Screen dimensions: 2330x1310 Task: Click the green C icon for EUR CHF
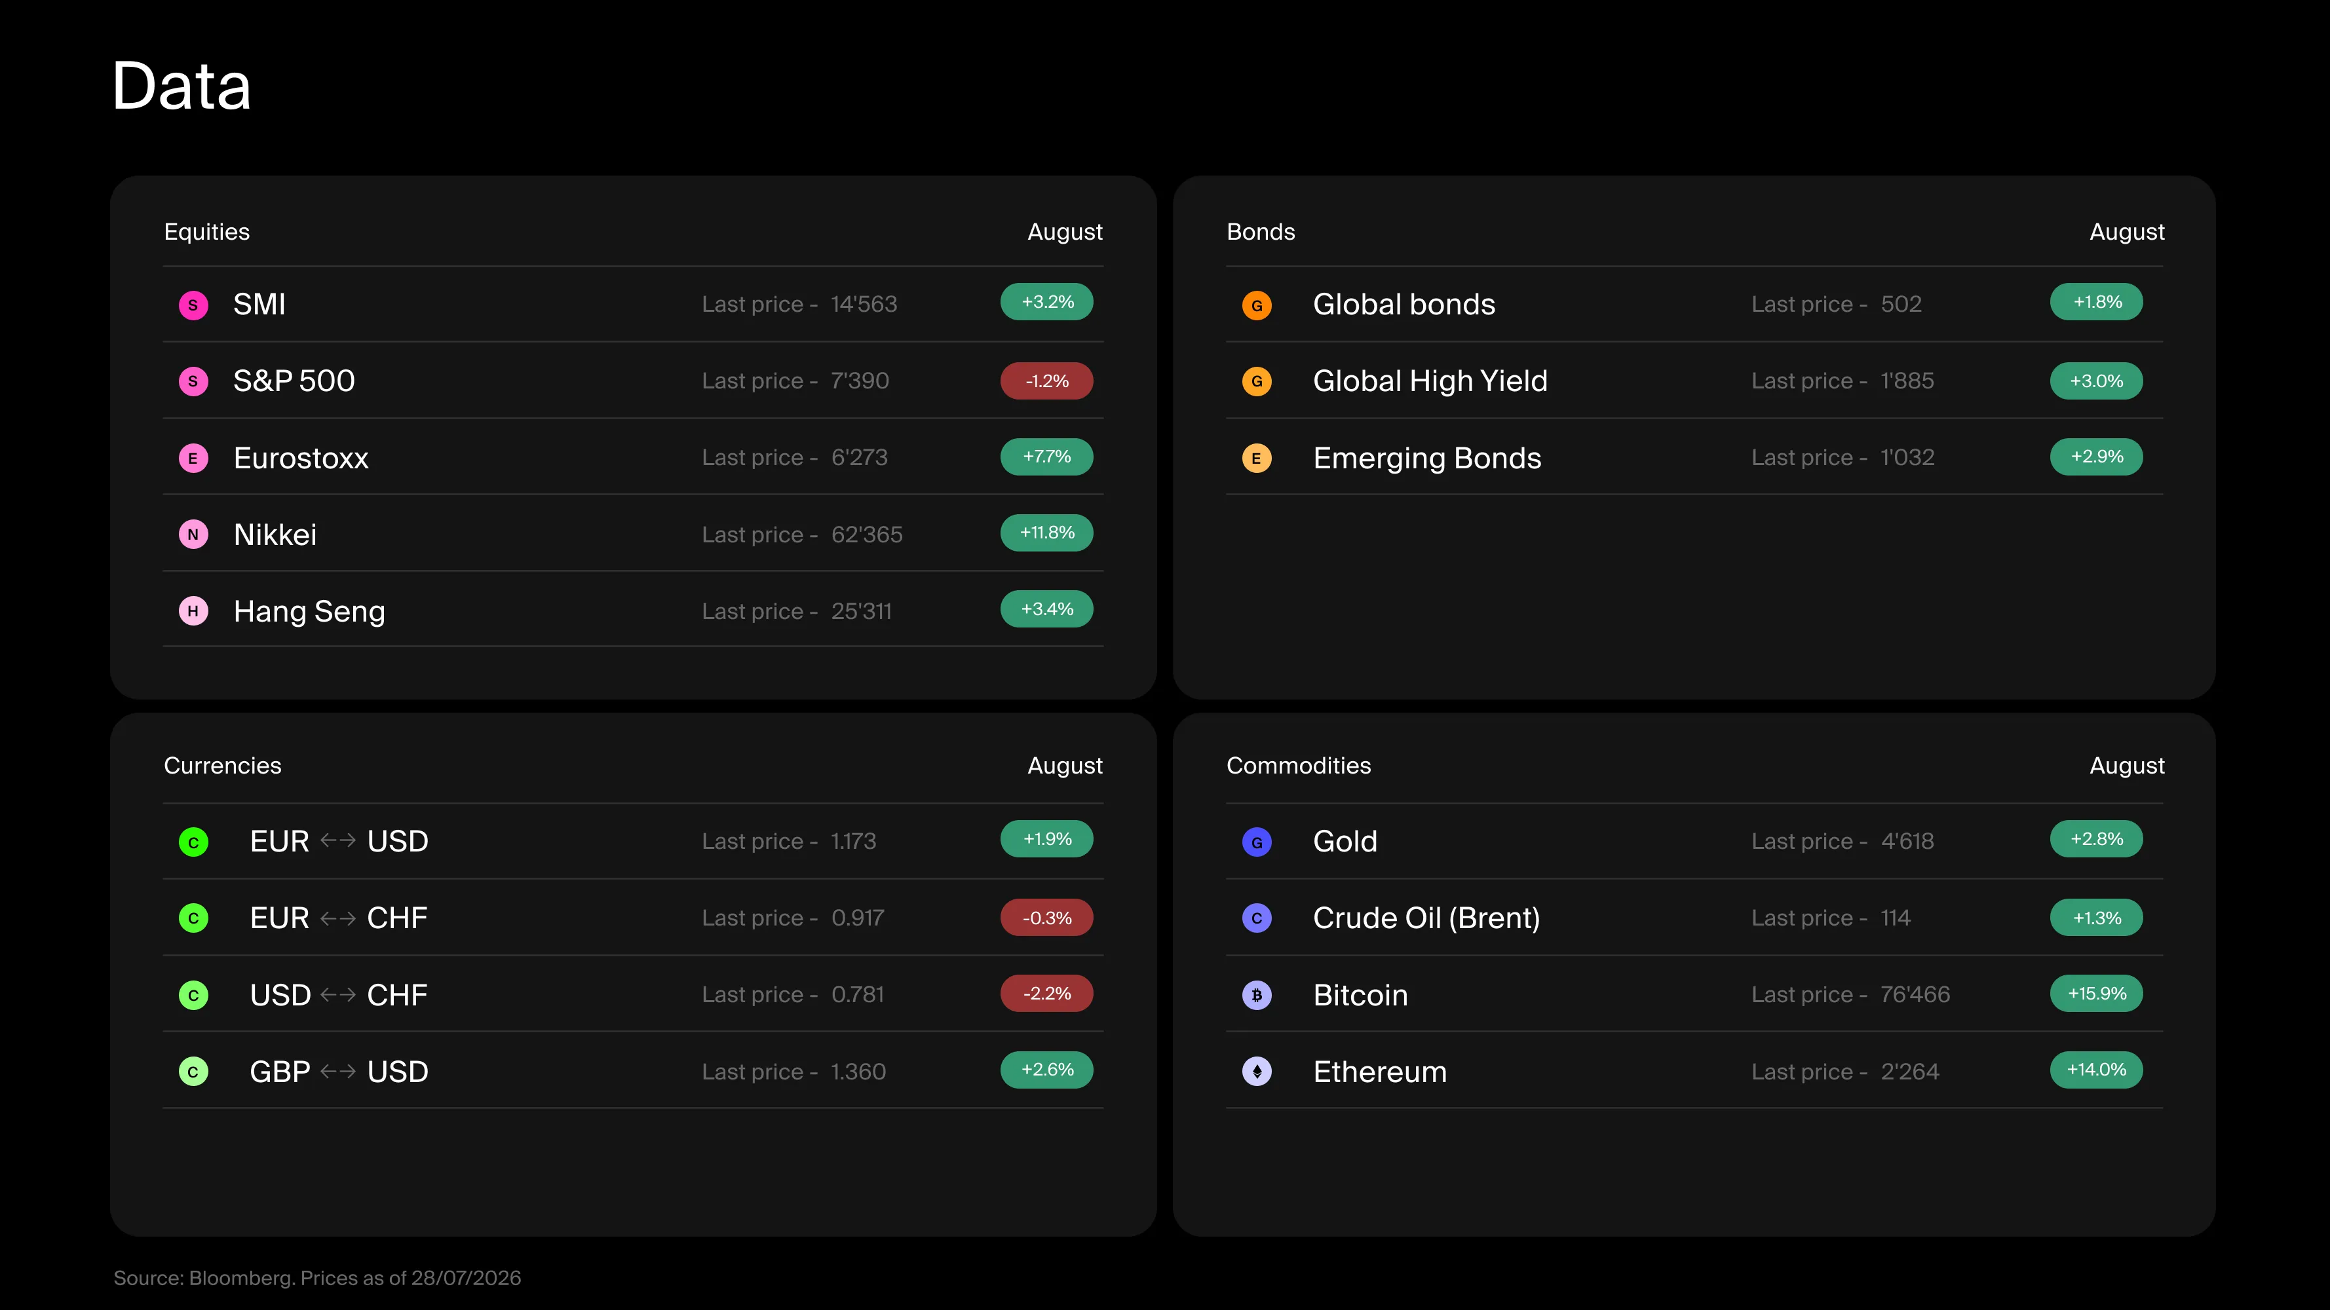[x=193, y=918]
